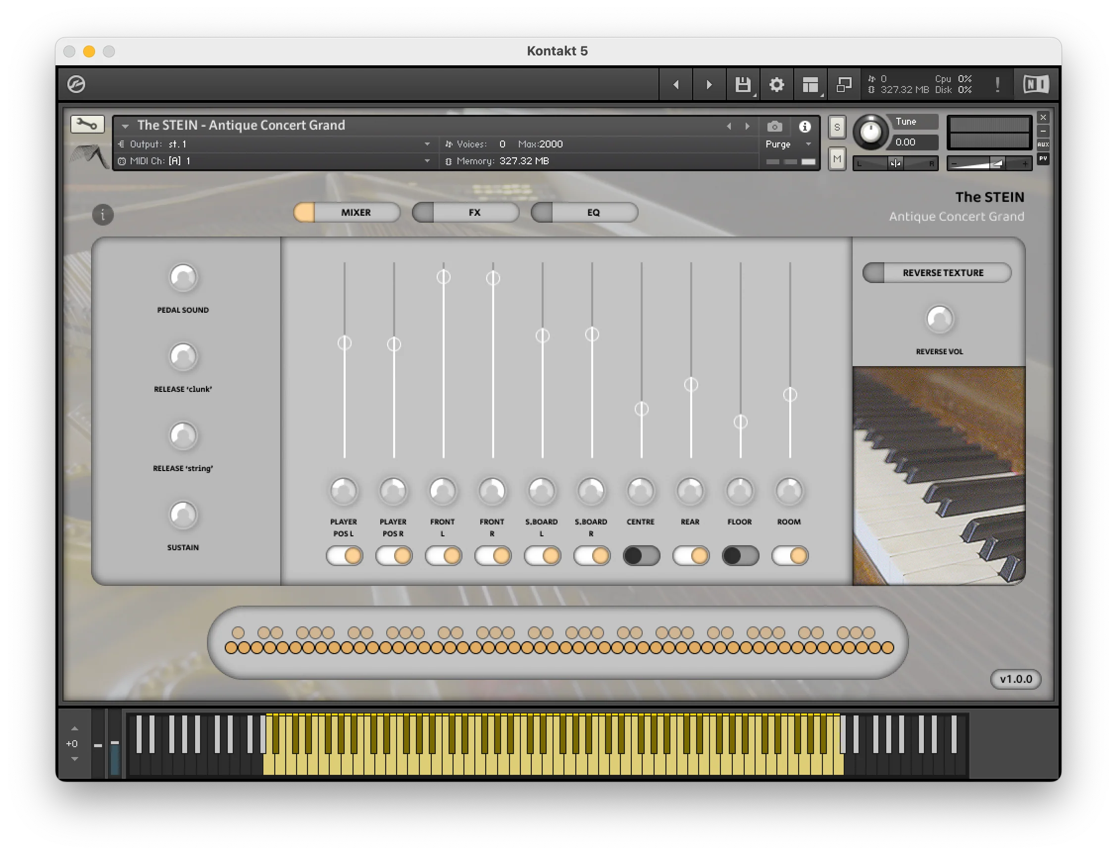The width and height of the screenshot is (1117, 855).
Task: Click the NI logo icon
Action: pyautogui.click(x=1035, y=84)
